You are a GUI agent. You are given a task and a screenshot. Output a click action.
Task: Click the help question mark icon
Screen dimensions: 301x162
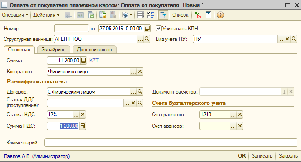[x=220, y=15]
